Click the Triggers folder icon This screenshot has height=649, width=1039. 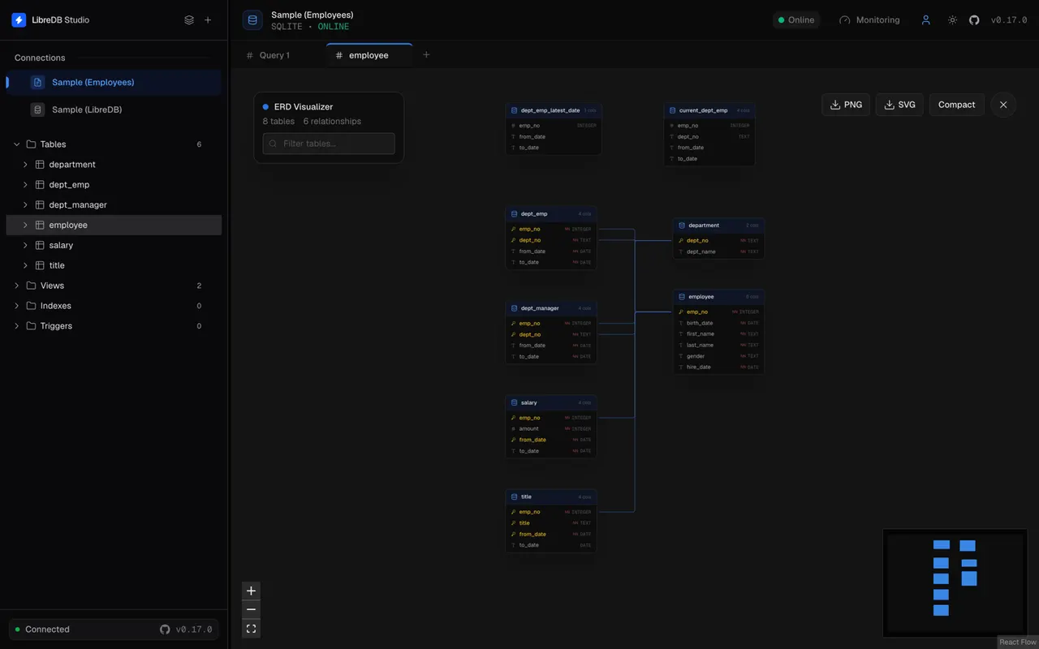32,326
